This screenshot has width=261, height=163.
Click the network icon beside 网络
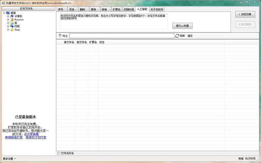(x=12, y=26)
